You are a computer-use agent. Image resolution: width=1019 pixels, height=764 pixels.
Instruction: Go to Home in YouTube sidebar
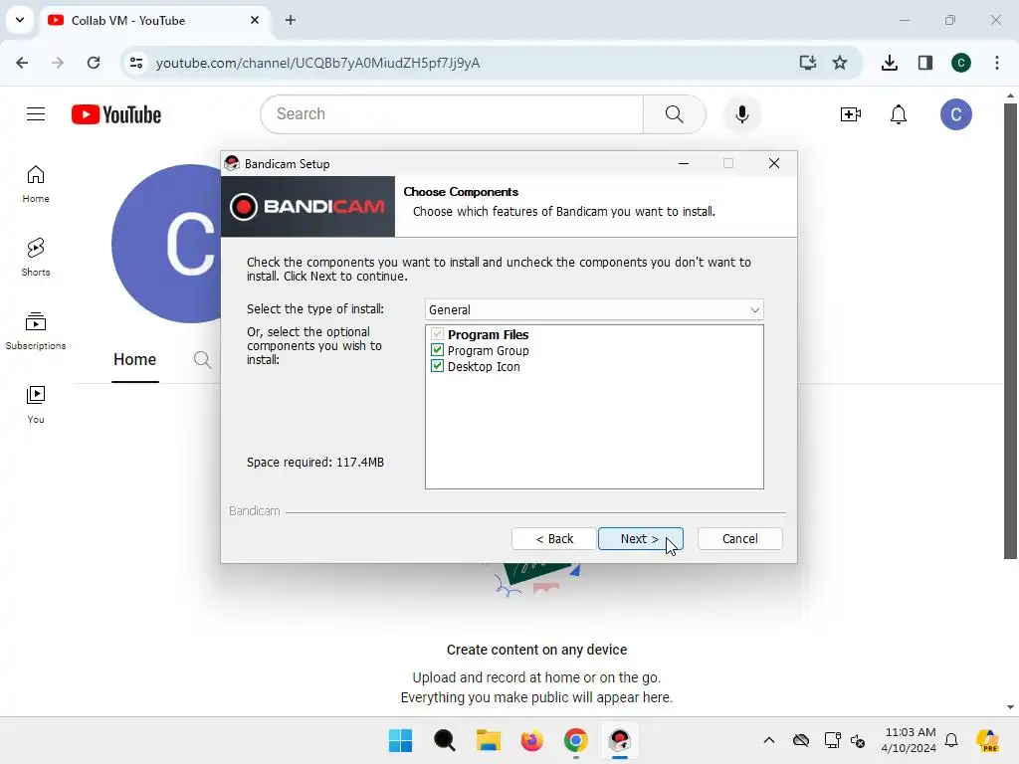[x=36, y=184]
